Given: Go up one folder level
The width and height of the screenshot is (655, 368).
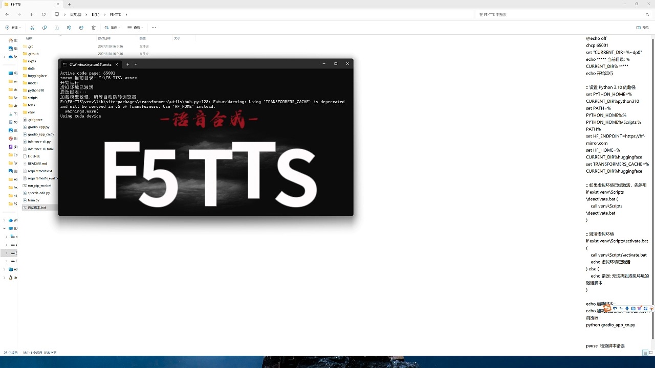Looking at the screenshot, I should (31, 14).
